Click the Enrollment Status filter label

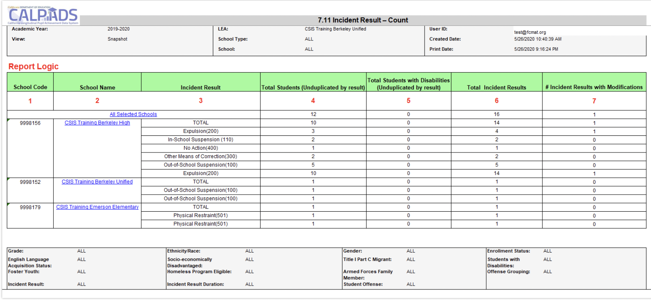click(509, 251)
